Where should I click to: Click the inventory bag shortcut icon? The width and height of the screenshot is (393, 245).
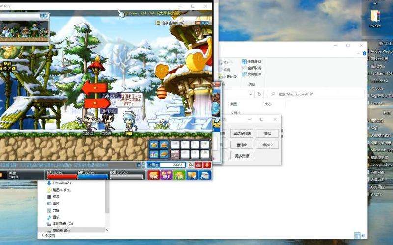point(164,145)
